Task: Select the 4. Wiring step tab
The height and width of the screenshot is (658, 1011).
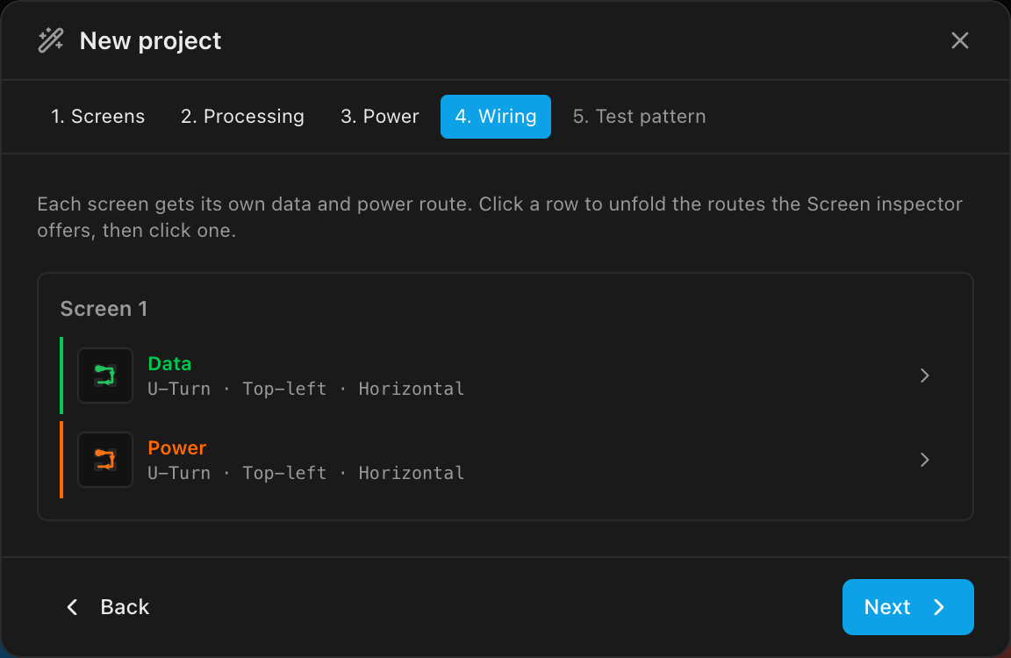Action: (496, 117)
